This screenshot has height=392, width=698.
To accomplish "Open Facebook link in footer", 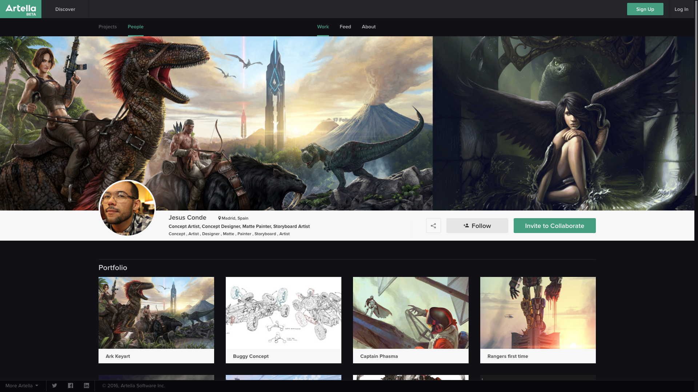I will click(x=71, y=385).
